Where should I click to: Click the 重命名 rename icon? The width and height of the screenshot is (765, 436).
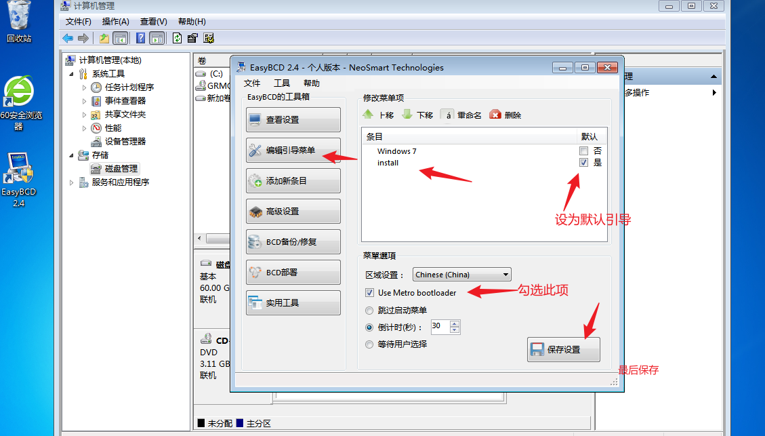click(447, 115)
